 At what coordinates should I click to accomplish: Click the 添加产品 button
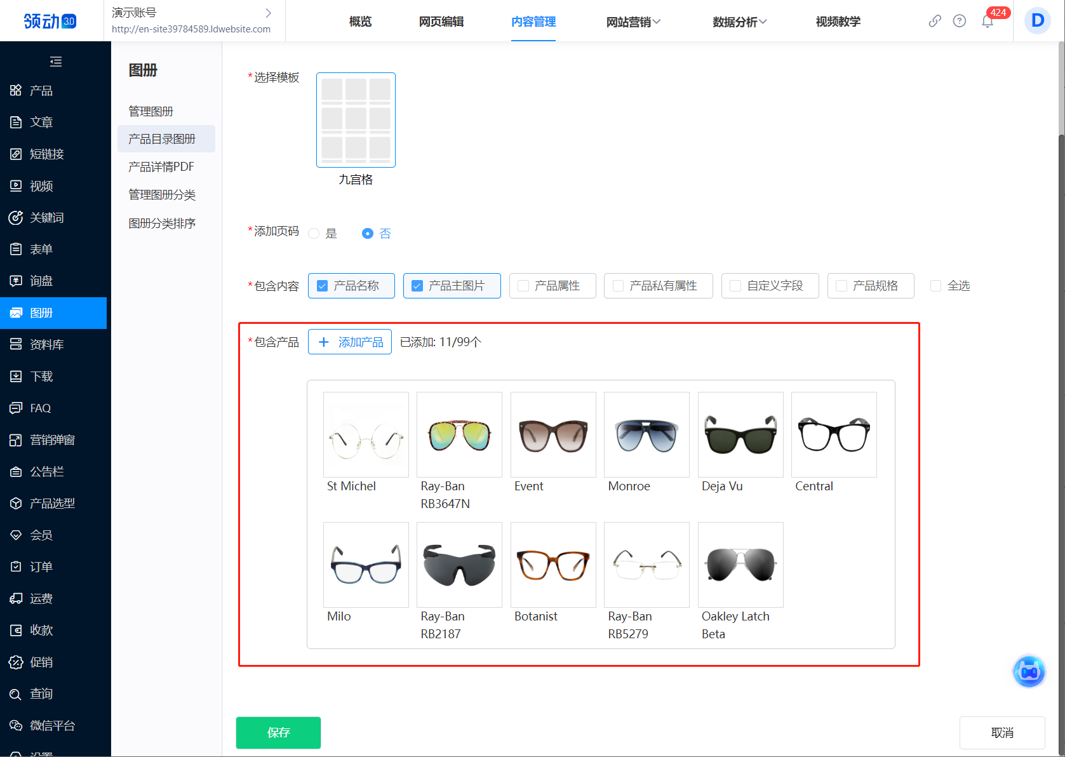click(x=350, y=342)
